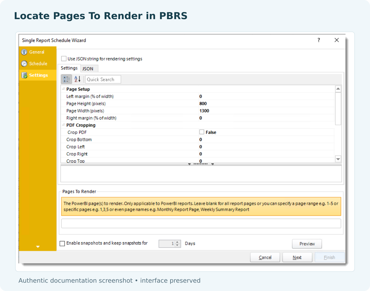Select the Left margin (% of width) row
The width and height of the screenshot is (370, 291).
(x=198, y=96)
